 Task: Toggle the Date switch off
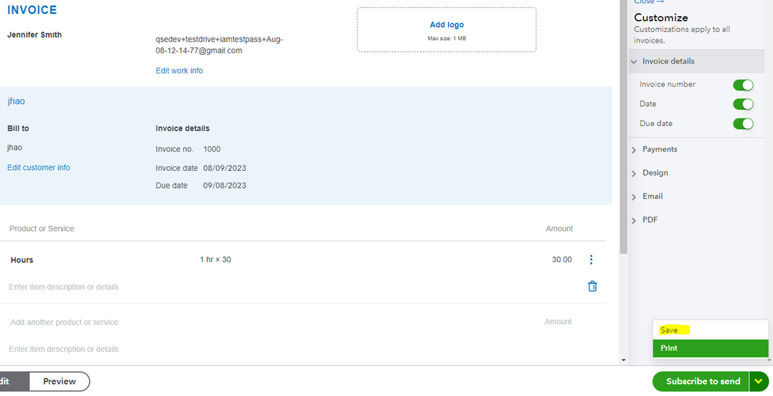pos(743,104)
